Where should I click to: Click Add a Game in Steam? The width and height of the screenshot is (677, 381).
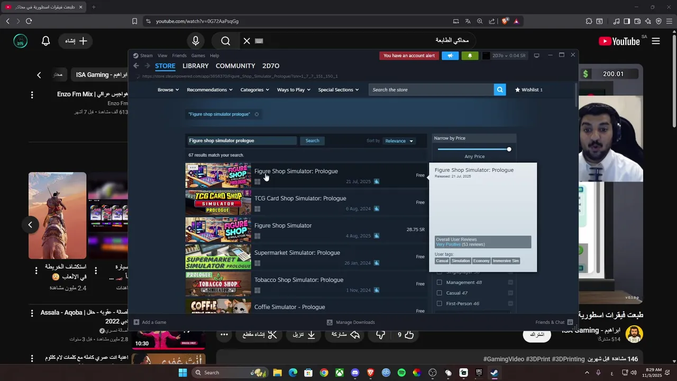click(x=150, y=322)
